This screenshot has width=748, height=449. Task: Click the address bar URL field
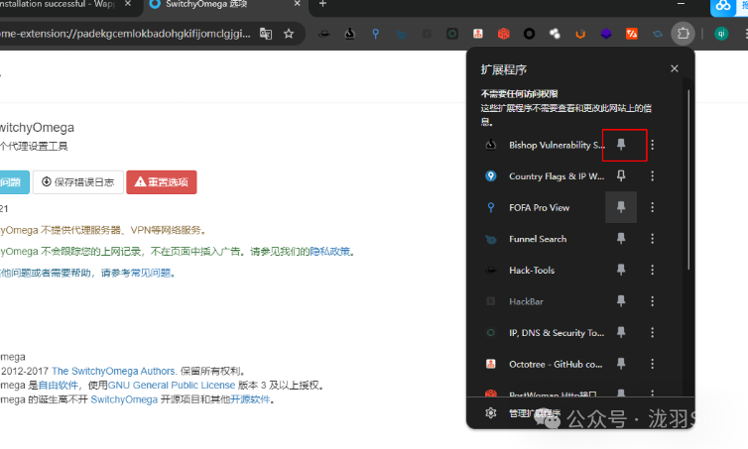click(x=125, y=34)
